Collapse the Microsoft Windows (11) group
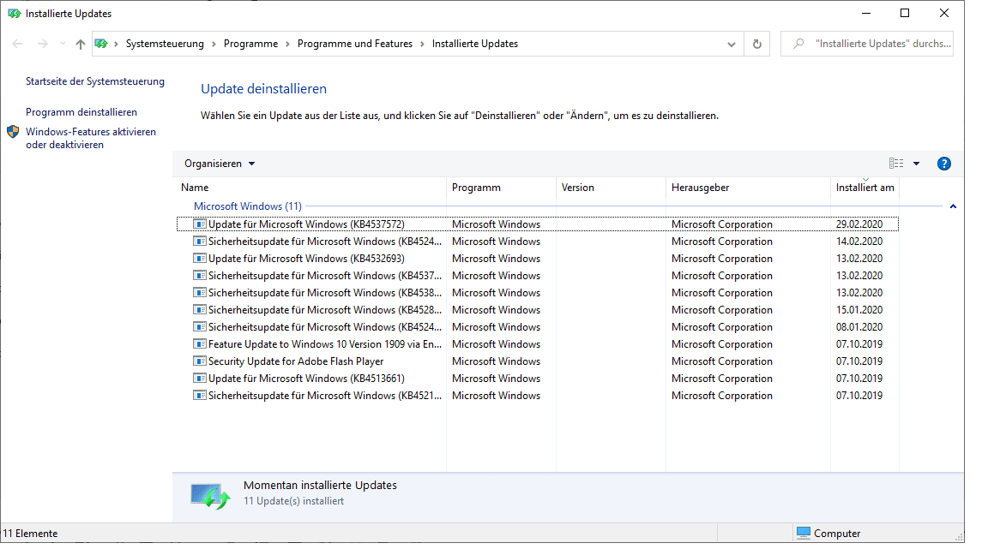 pos(953,206)
